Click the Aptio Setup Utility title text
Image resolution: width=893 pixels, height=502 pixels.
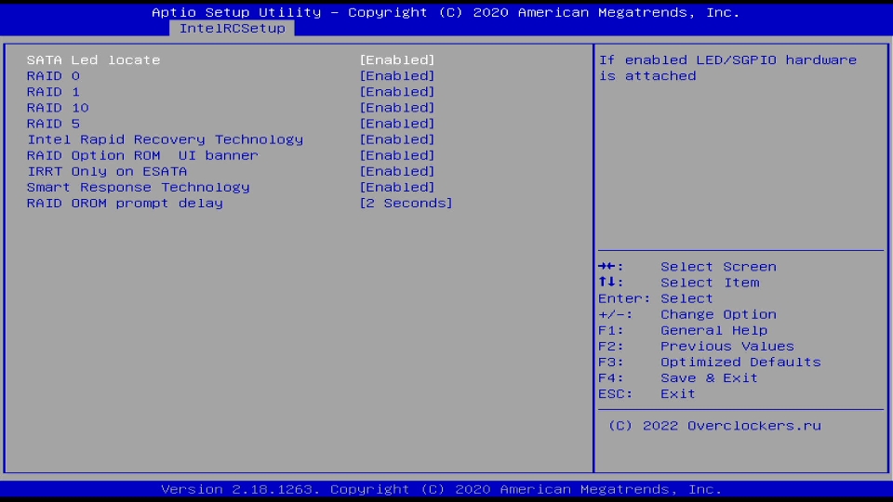pyautogui.click(x=446, y=12)
